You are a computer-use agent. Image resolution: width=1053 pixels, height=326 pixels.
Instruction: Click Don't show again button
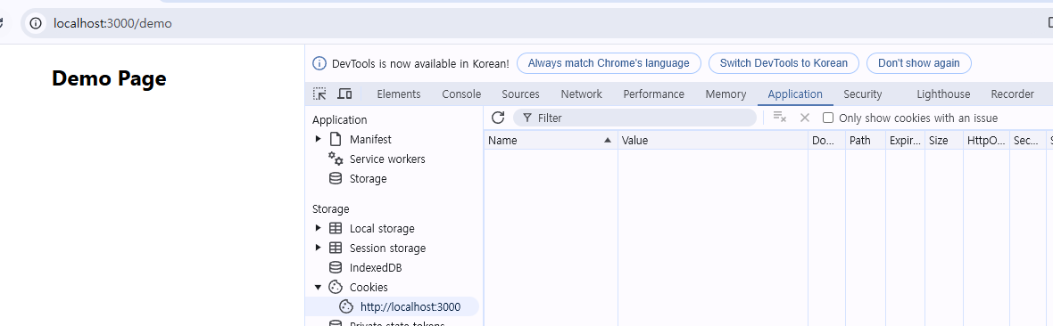pos(918,63)
